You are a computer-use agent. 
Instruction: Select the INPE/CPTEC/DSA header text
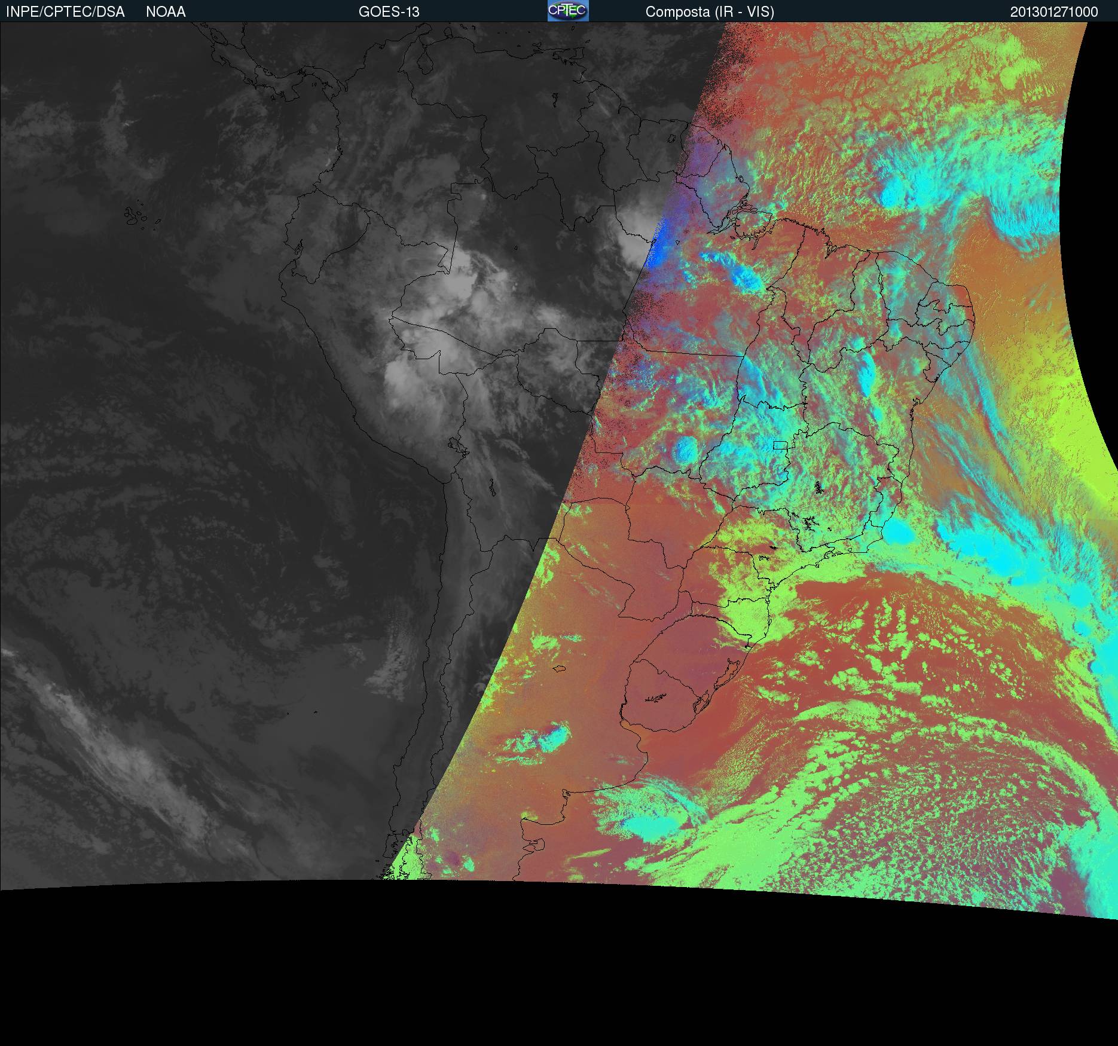65,12
